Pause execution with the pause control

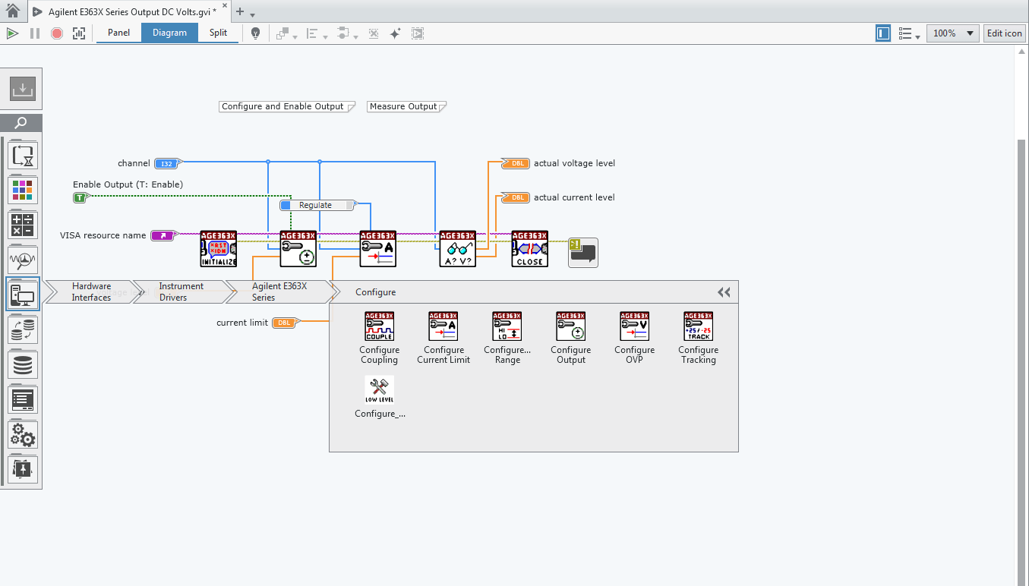[x=34, y=33]
